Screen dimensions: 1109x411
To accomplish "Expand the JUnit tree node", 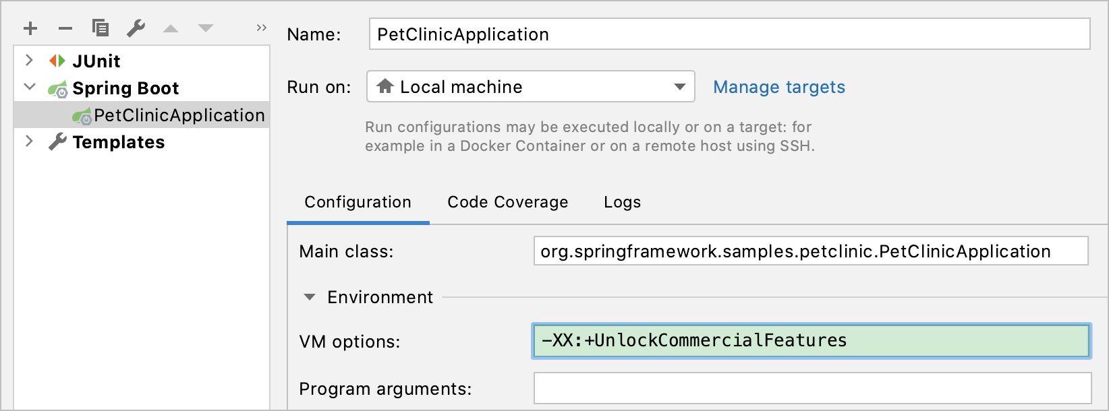I will click(29, 61).
